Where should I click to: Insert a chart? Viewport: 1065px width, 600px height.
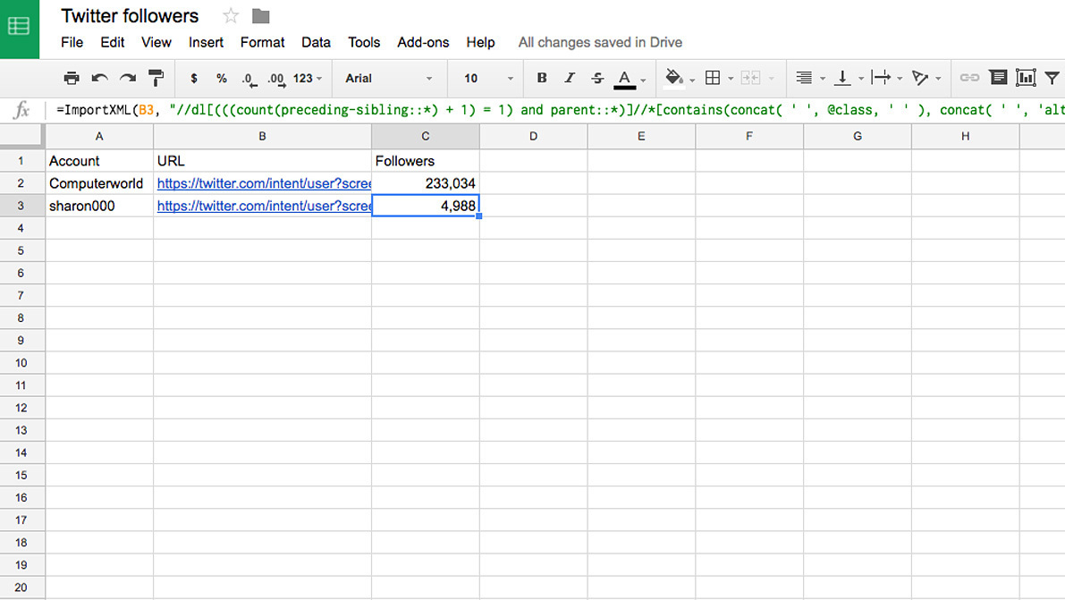coord(1025,79)
